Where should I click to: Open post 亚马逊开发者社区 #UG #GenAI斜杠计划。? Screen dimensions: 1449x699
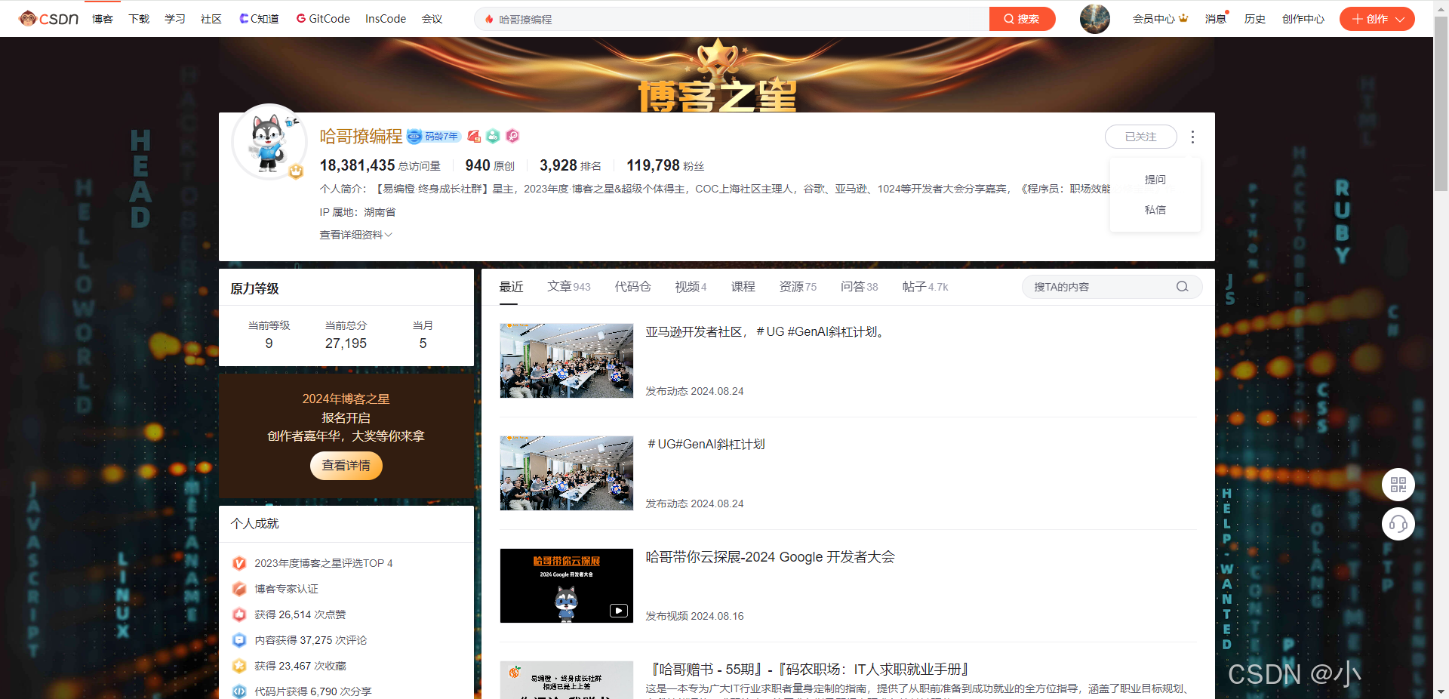click(x=766, y=332)
